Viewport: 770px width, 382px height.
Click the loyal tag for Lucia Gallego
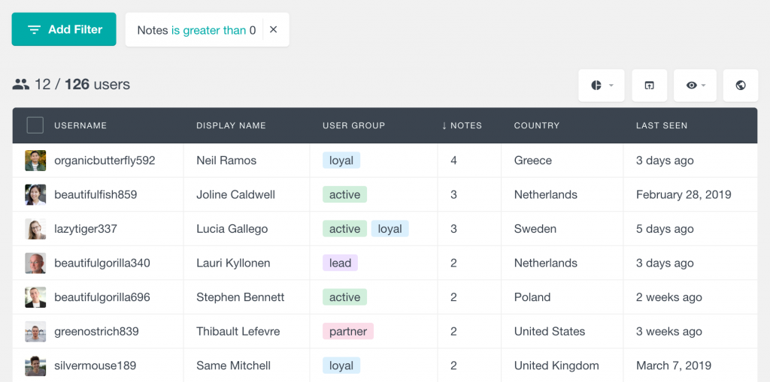[390, 229]
